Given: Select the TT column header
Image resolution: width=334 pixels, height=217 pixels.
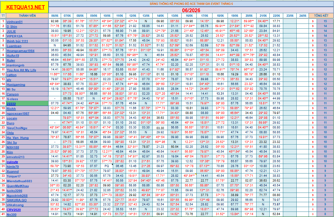Looking at the screenshot, I should point(3,15).
